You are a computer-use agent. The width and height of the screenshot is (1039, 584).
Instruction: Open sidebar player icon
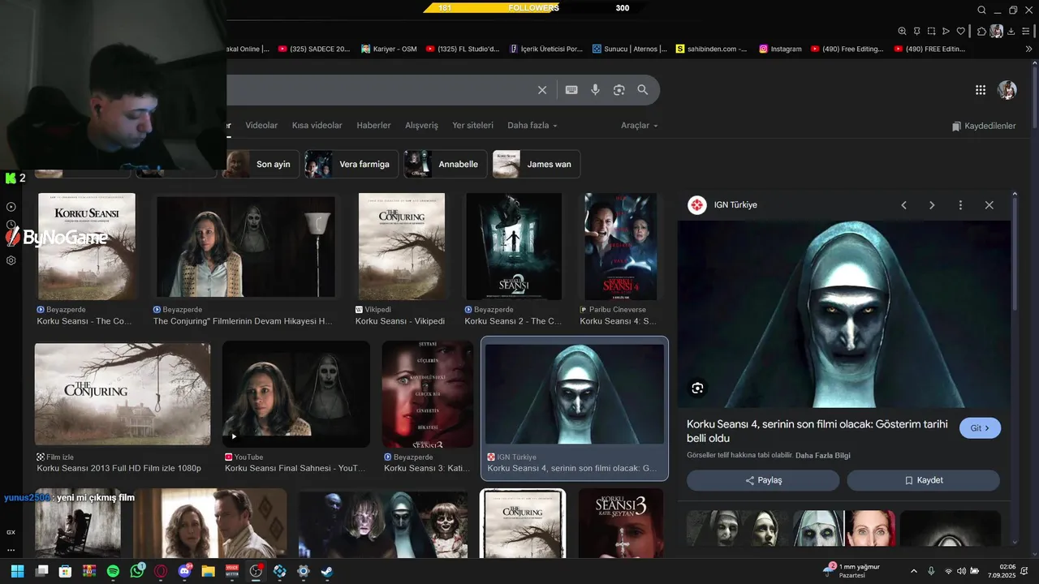[x=11, y=207]
